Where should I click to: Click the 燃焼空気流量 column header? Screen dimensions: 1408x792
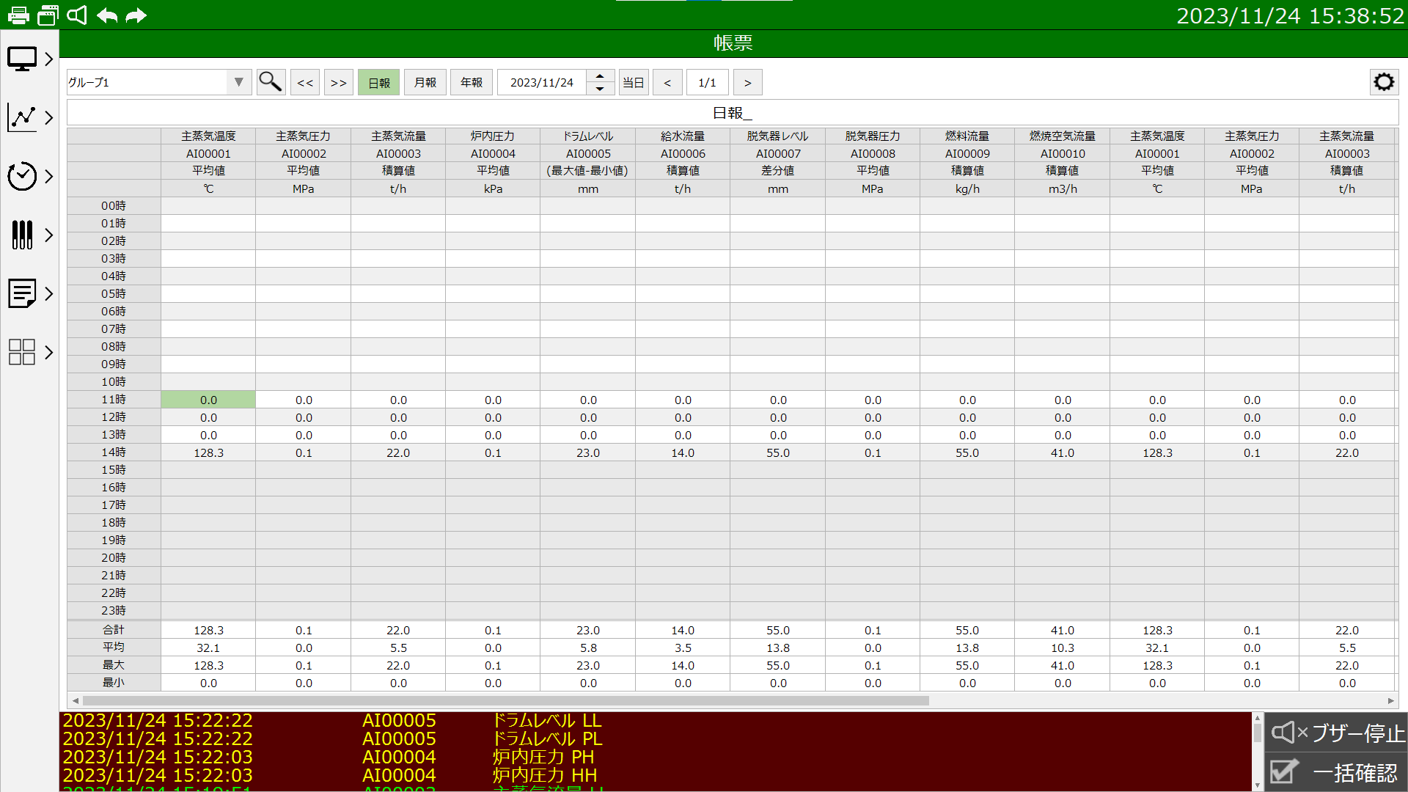[1063, 136]
